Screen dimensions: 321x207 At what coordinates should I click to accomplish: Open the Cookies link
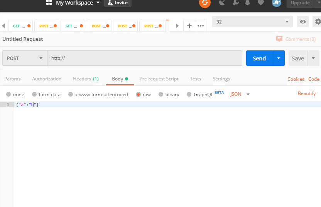pyautogui.click(x=296, y=79)
